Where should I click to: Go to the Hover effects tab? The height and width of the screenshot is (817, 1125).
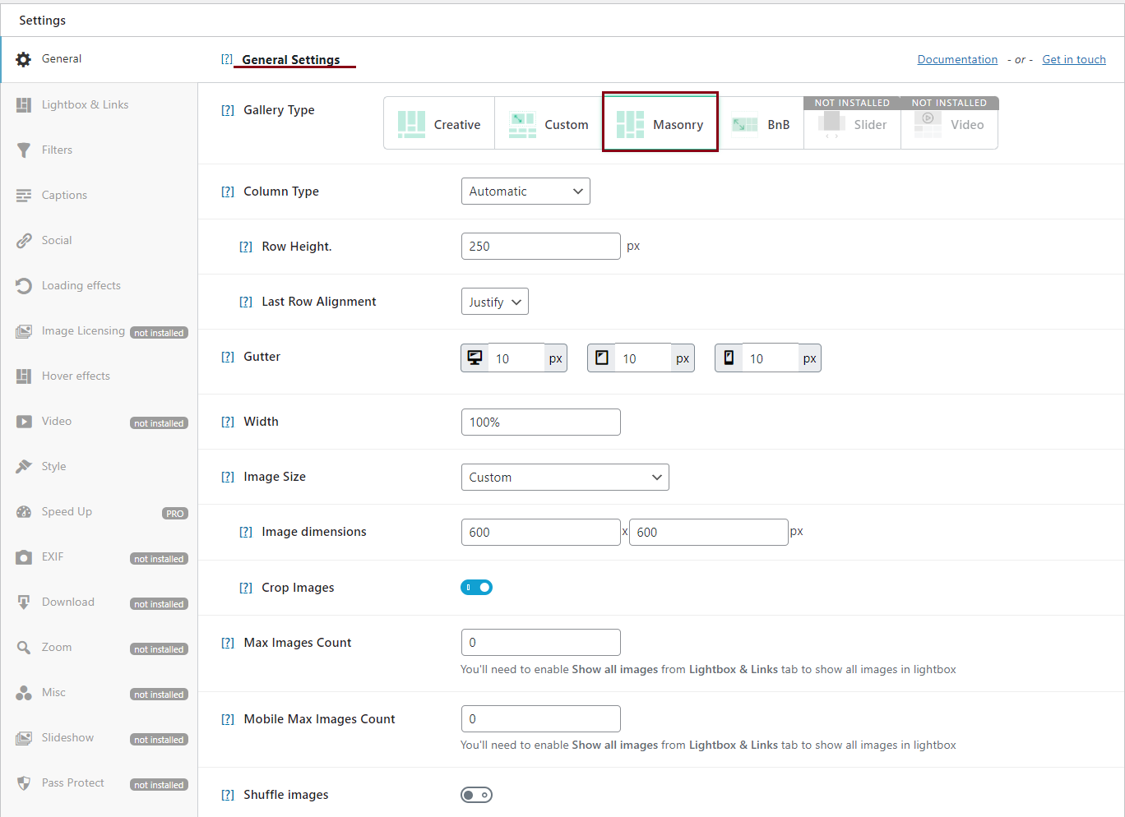pyautogui.click(x=76, y=376)
